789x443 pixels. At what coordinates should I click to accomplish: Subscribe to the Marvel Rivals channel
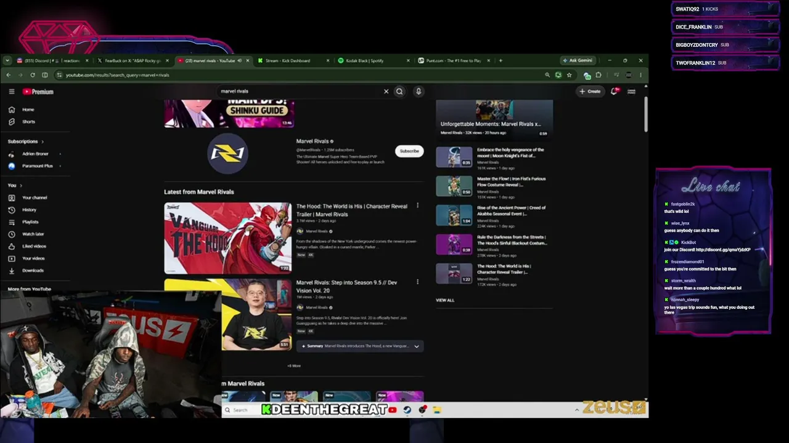pos(409,151)
